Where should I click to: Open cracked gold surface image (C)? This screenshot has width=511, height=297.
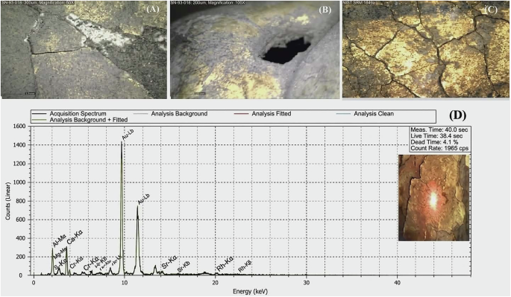[426, 49]
